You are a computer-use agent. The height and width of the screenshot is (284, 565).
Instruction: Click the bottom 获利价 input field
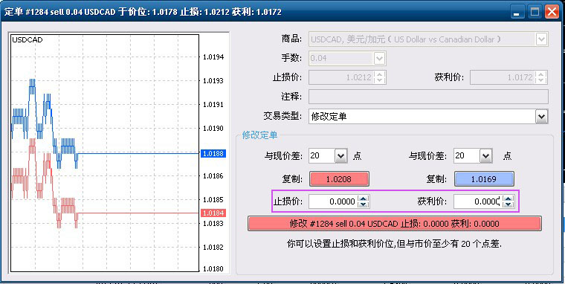point(478,201)
